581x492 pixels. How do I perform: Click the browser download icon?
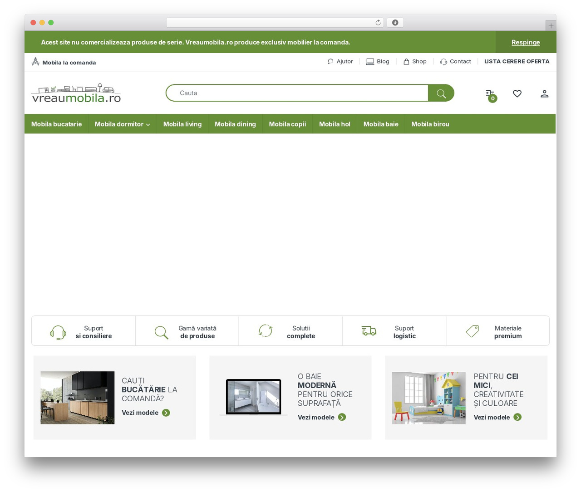[x=395, y=23]
